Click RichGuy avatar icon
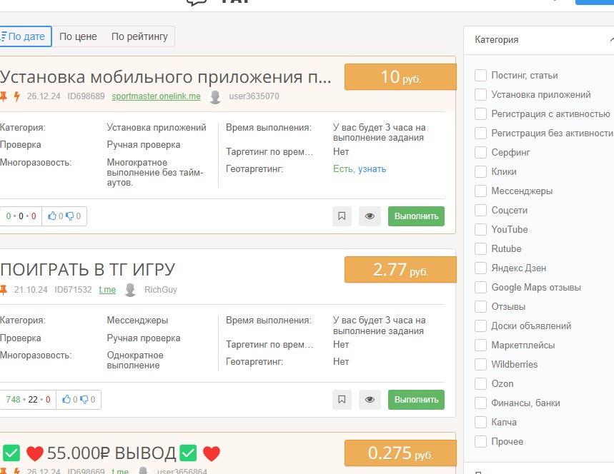Screen dimensions: 614x474 coord(130,290)
